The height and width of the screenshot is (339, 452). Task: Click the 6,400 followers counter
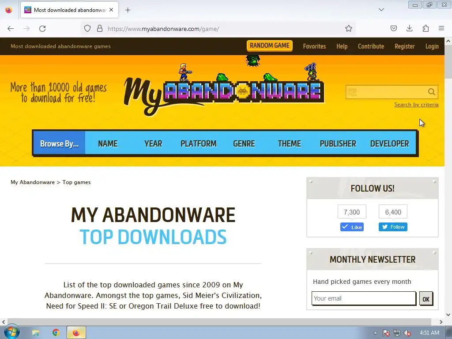pos(393,212)
